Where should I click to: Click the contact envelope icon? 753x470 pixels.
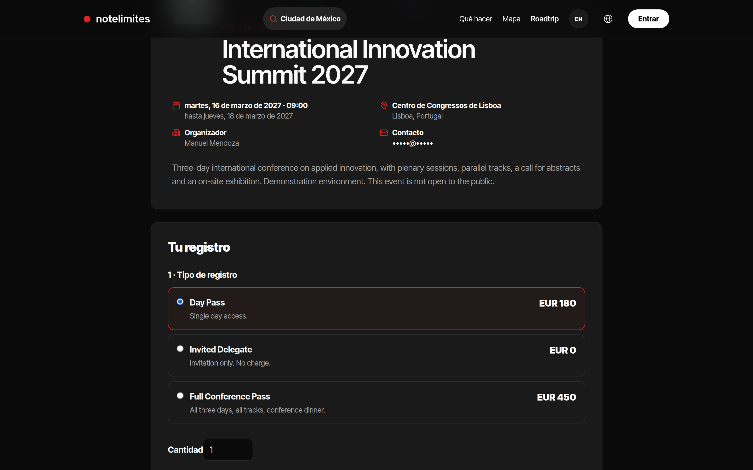[384, 133]
